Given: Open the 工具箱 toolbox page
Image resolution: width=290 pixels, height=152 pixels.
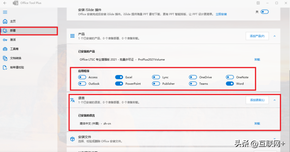Looking at the screenshot, I should click(x=29, y=49).
